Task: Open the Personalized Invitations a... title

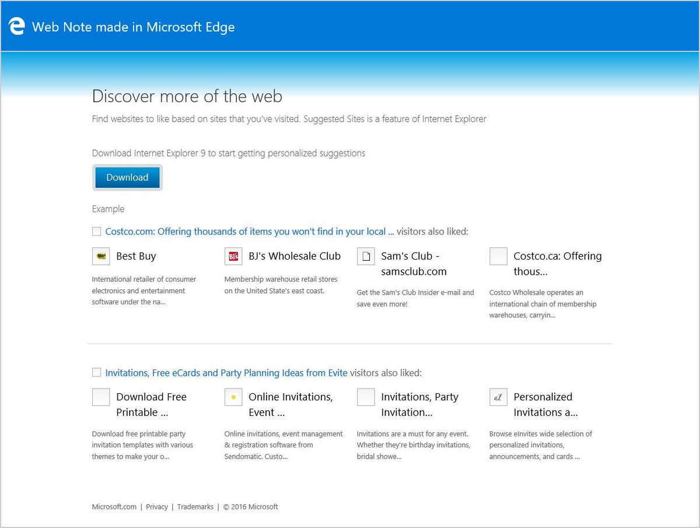Action: pyautogui.click(x=546, y=404)
